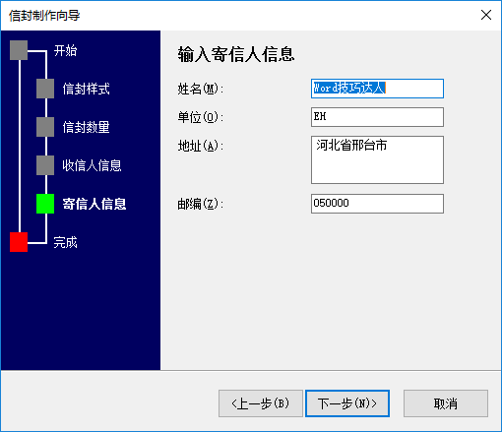Select the 收信人信息 step label
502x432 pixels.
(92, 165)
